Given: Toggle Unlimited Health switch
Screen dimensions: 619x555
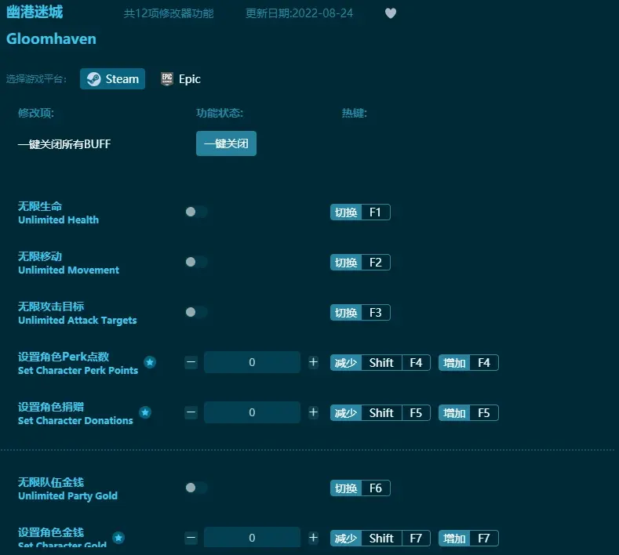Looking at the screenshot, I should coord(196,212).
